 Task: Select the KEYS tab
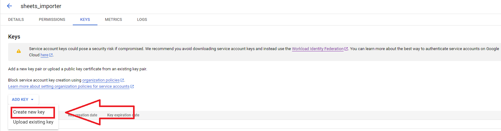click(x=85, y=20)
